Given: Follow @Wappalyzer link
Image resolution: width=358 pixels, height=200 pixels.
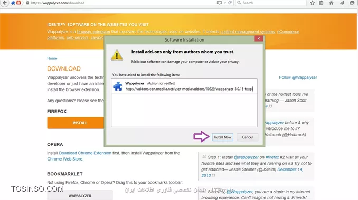Looking at the screenshot, I should tap(298, 77).
